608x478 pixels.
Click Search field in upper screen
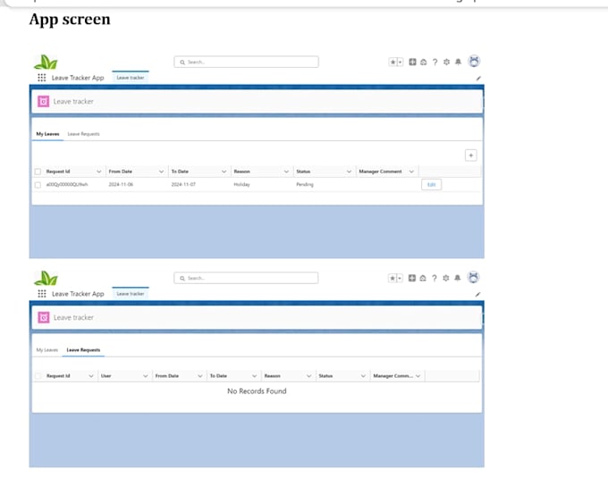246,62
